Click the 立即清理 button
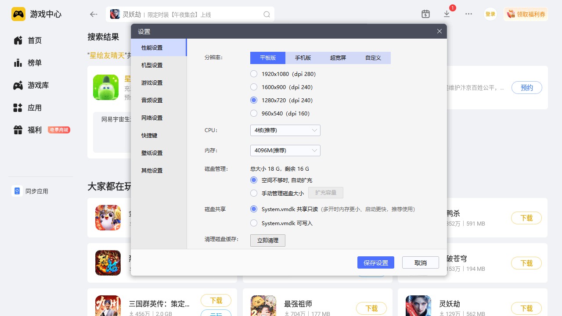Viewport: 562px width, 316px height. [267, 241]
